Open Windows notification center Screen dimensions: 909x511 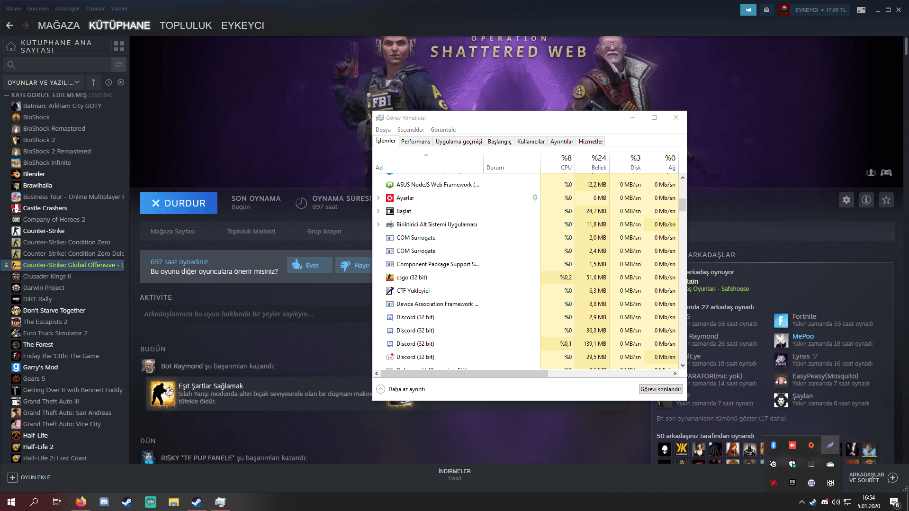pyautogui.click(x=894, y=502)
